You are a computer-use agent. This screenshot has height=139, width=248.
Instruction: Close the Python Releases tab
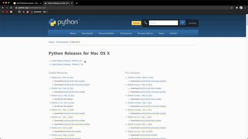72,3
